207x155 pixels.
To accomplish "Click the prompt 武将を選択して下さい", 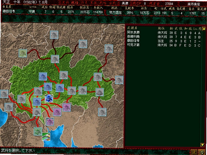I will [18, 151].
